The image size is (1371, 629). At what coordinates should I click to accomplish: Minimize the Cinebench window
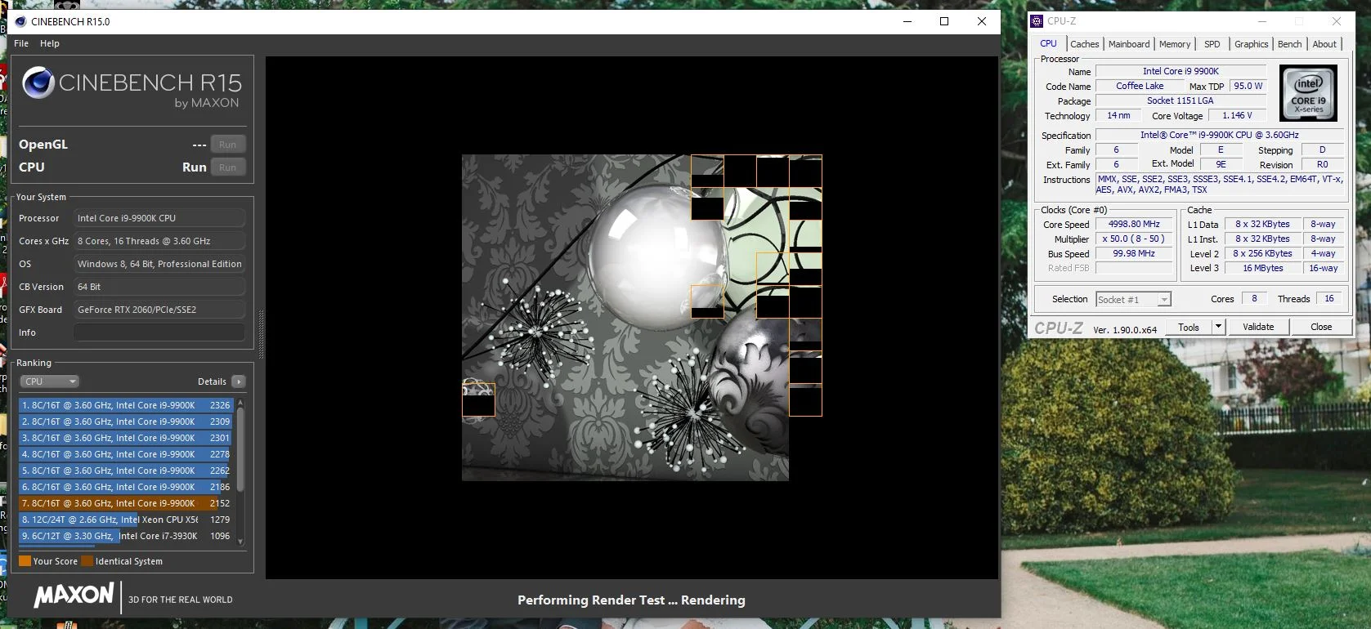point(907,21)
